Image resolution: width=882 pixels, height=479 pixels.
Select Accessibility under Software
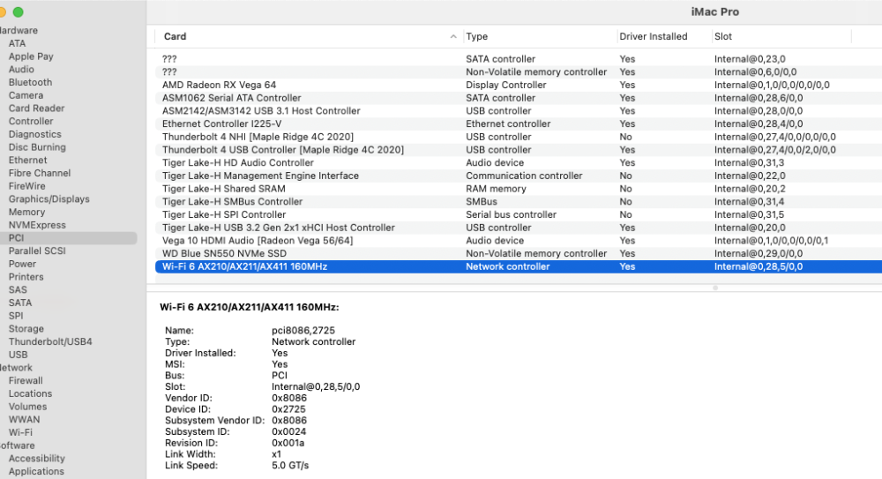tap(36, 458)
